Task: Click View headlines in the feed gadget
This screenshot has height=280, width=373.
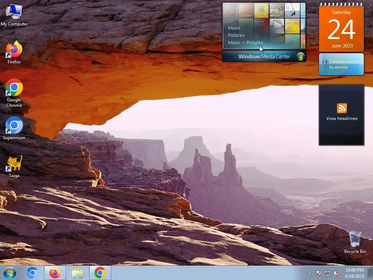Action: (342, 118)
